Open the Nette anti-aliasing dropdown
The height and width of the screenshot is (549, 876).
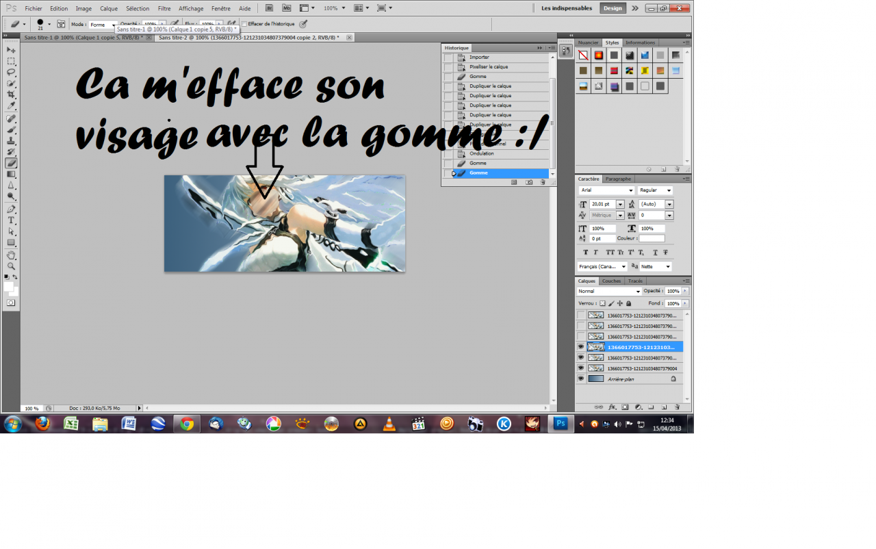656,266
